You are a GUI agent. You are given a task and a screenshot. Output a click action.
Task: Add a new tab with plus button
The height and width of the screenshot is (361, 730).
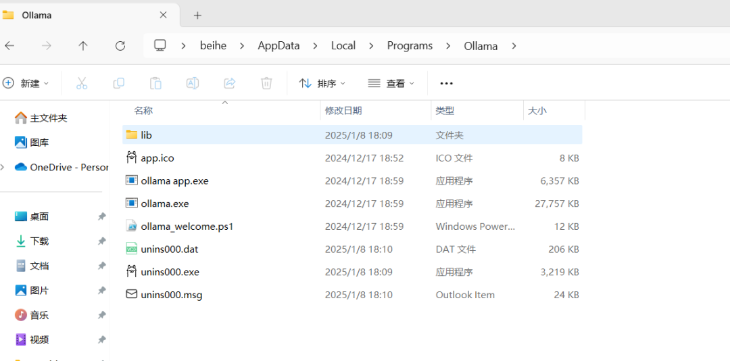pyautogui.click(x=197, y=16)
